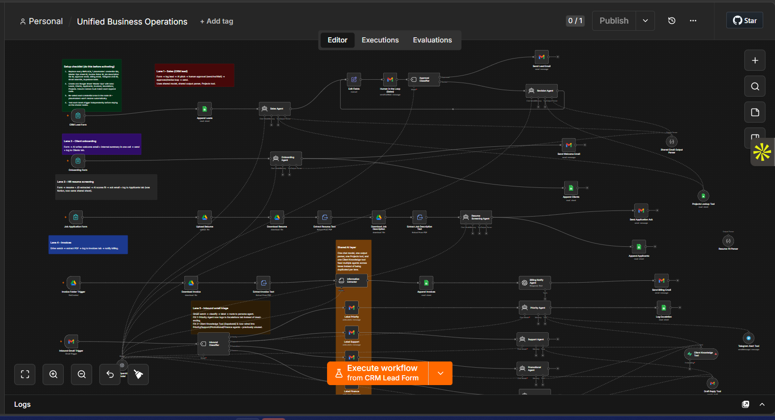Switch to the Evaluations tab
This screenshot has width=775, height=420.
[x=432, y=40]
